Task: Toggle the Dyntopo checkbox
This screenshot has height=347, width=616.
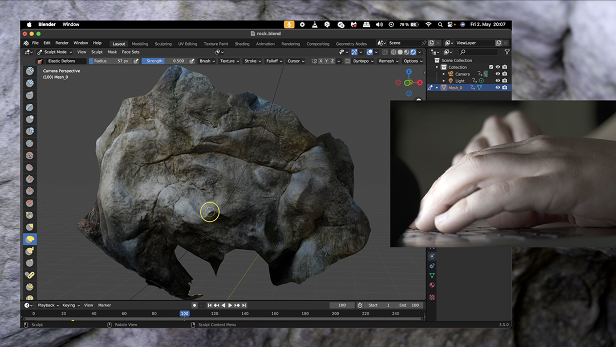Action: 347,61
